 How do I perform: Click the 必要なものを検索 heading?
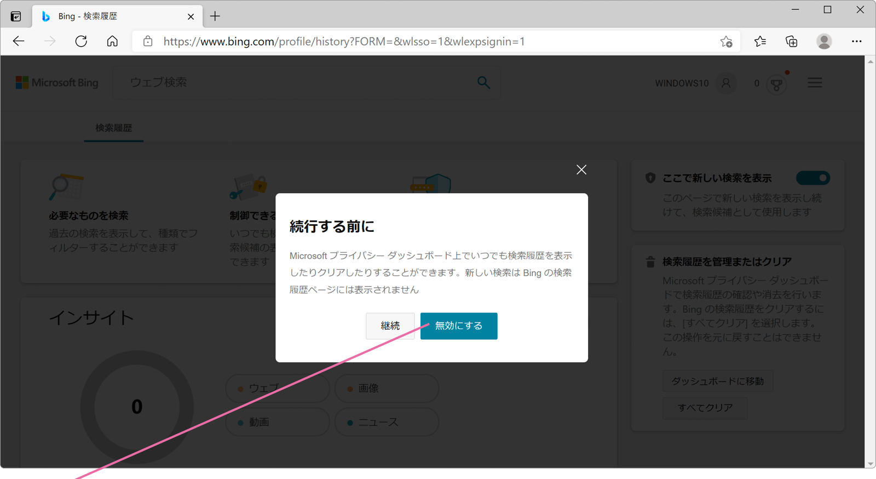click(x=89, y=216)
